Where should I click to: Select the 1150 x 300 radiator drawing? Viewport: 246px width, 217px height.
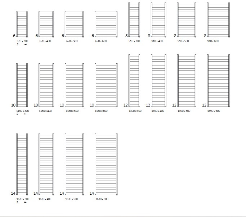click(22, 85)
